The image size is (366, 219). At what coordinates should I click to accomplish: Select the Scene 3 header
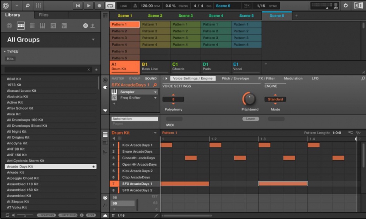pos(186,16)
